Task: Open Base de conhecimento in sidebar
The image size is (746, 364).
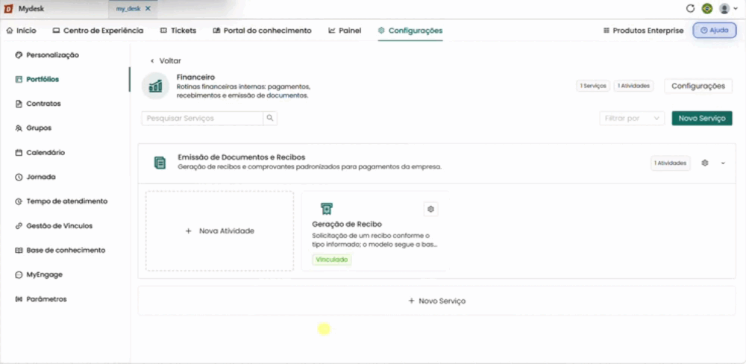Action: point(60,251)
